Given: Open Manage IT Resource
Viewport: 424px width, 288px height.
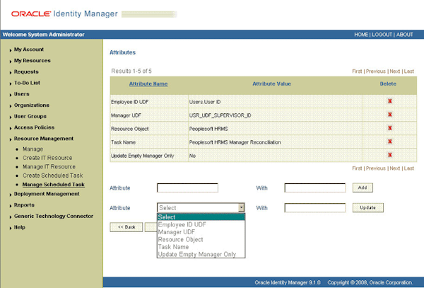Looking at the screenshot, I should coord(49,167).
